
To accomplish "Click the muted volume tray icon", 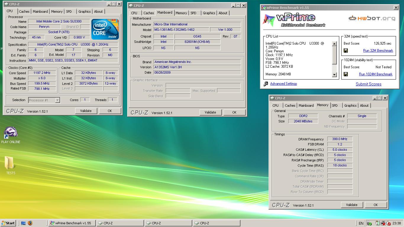I will pyautogui.click(x=388, y=223).
